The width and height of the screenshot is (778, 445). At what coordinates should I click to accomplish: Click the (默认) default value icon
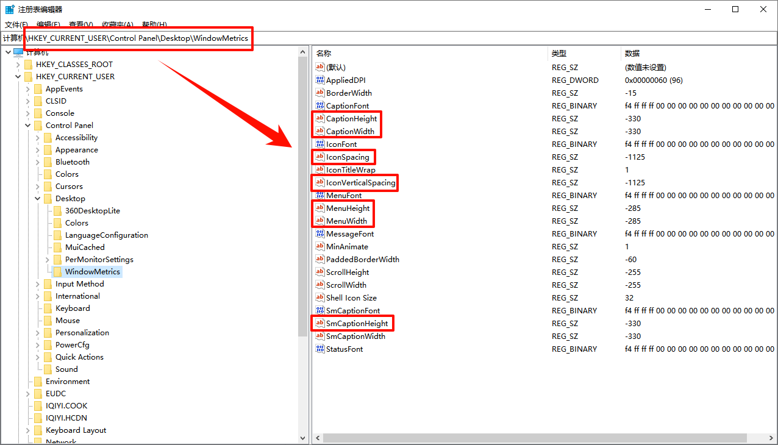(x=320, y=68)
